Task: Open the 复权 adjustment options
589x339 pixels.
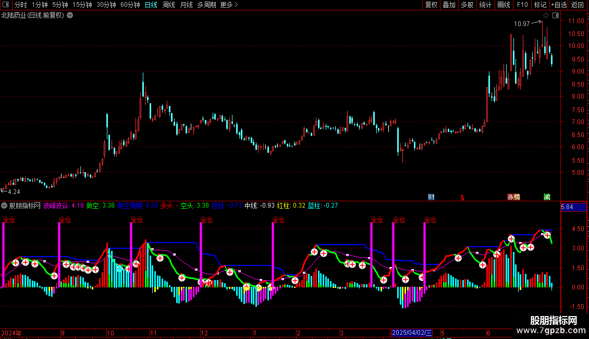Action: 431,5
